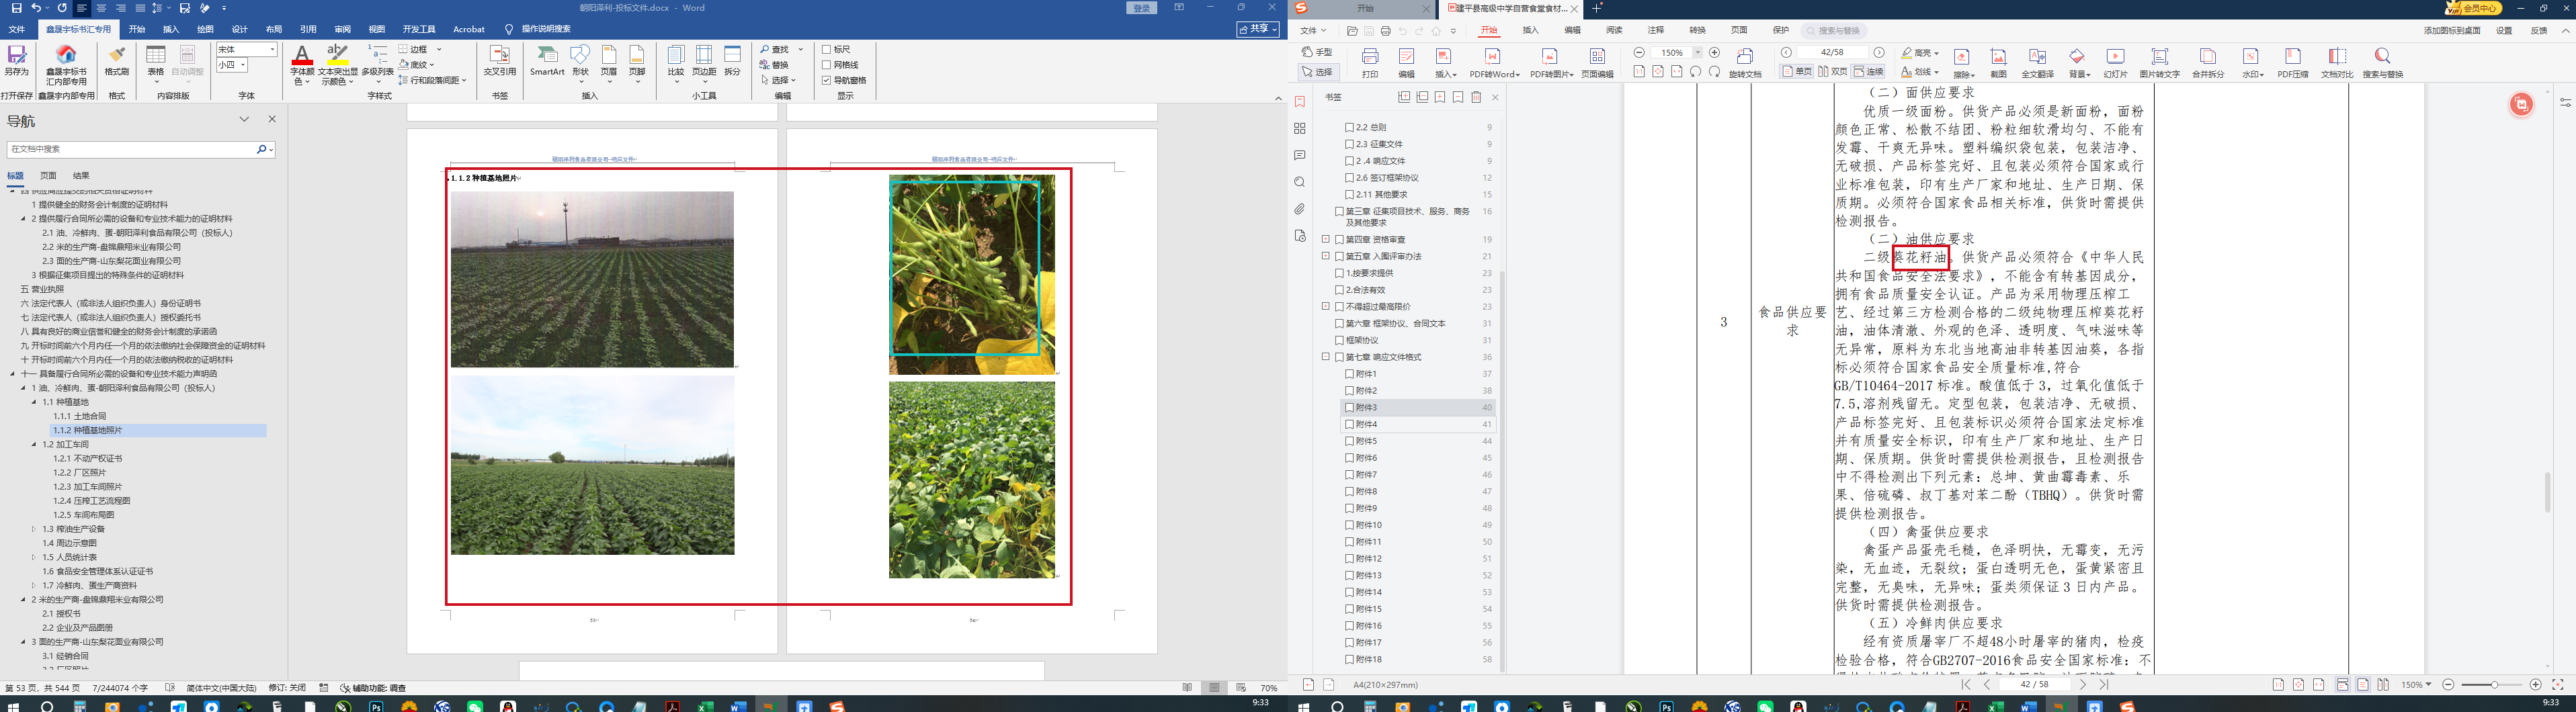Click the 比较 compare documents icon
The image size is (2576, 712).
click(676, 55)
